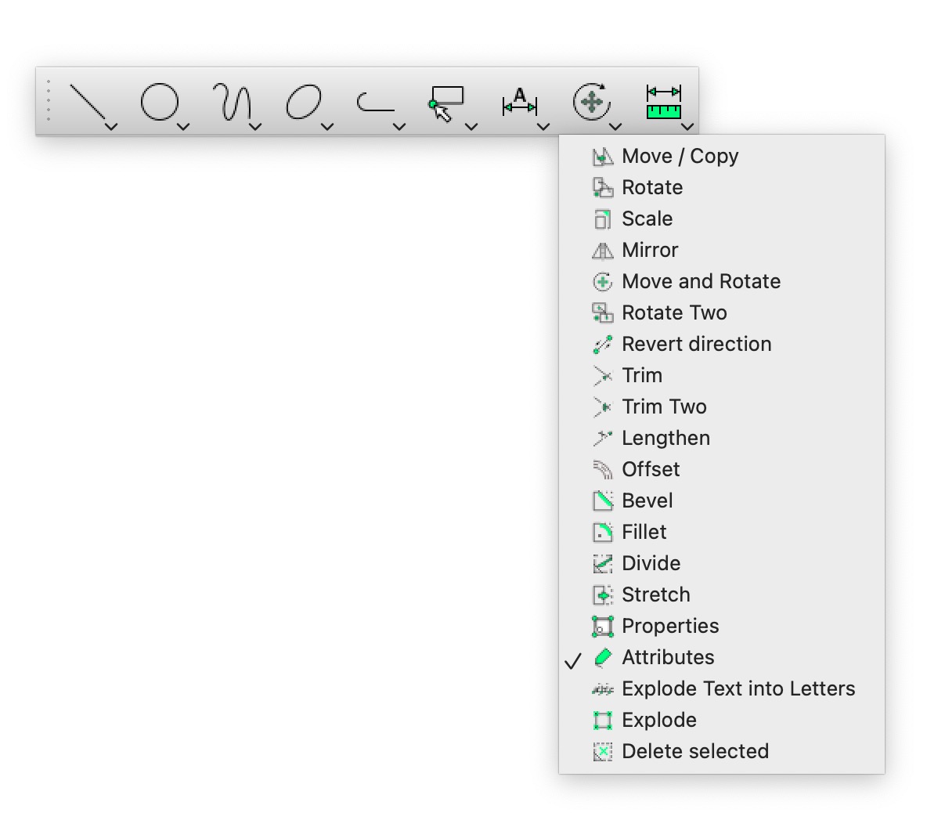Screen dimensions: 927x813
Task: Expand the Measure tool dropdown arrow
Action: [x=687, y=127]
